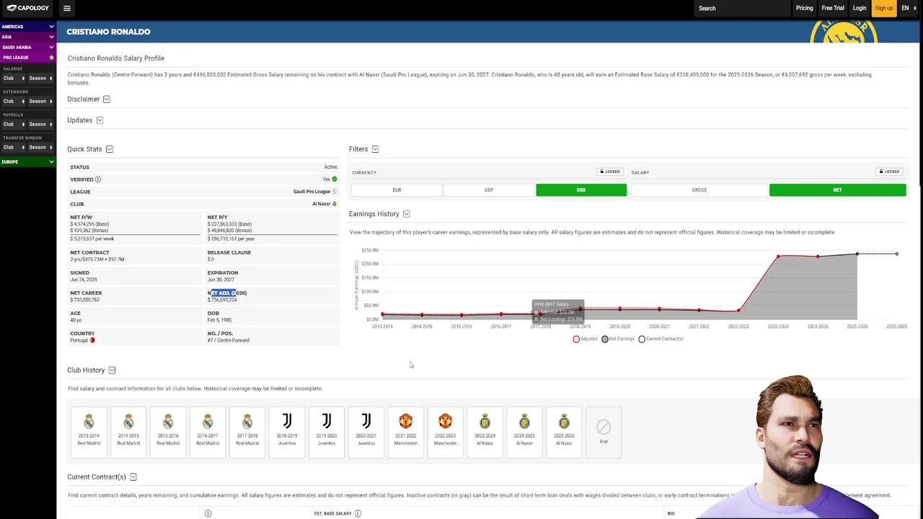Expand the Updates section
The width and height of the screenshot is (923, 519).
tap(100, 120)
